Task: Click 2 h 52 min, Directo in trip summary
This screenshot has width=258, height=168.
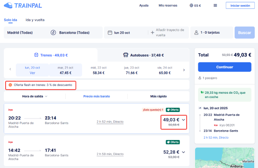Action: 216,137
